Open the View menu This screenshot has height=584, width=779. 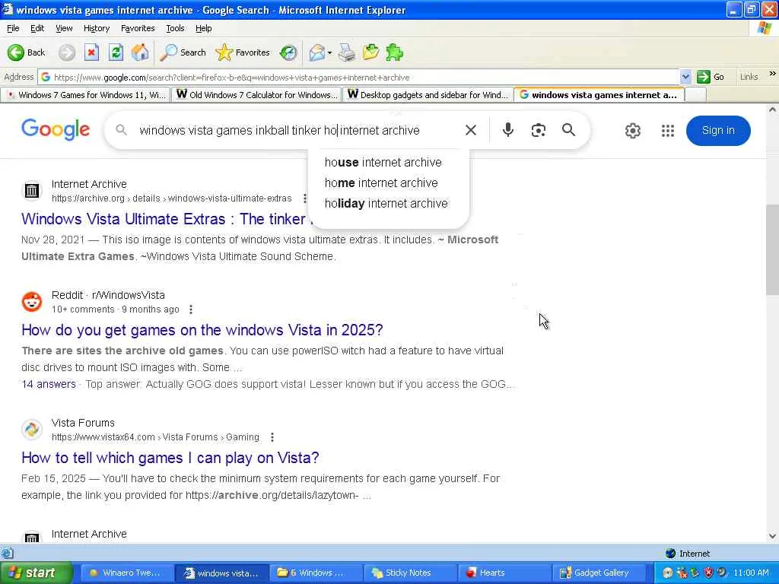coord(64,28)
